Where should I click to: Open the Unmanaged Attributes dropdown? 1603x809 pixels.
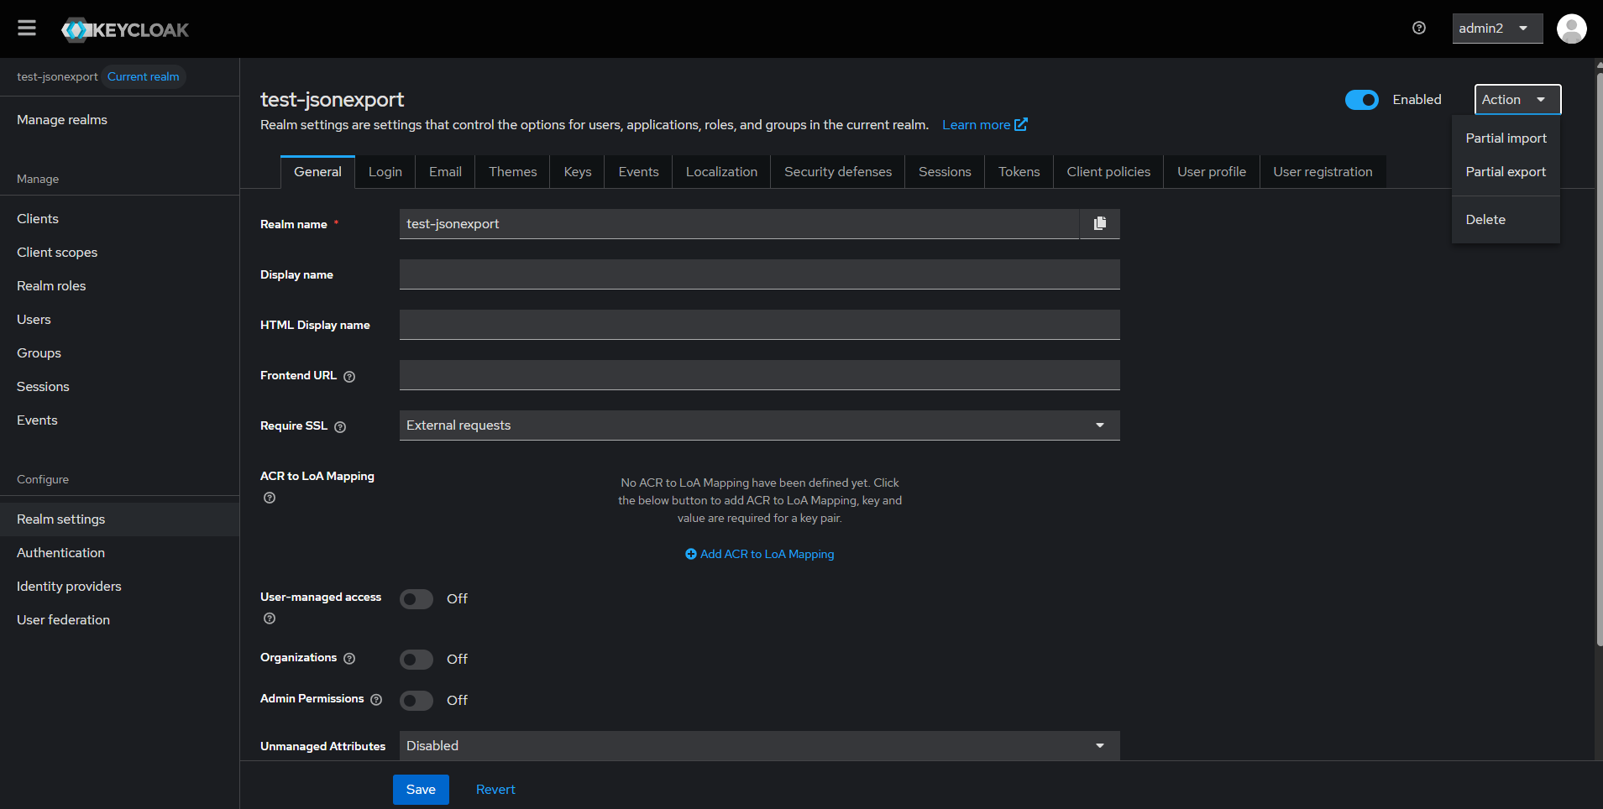pyautogui.click(x=759, y=746)
